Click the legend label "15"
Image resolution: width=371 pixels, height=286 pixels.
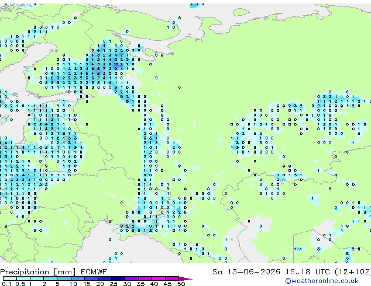click(87, 284)
